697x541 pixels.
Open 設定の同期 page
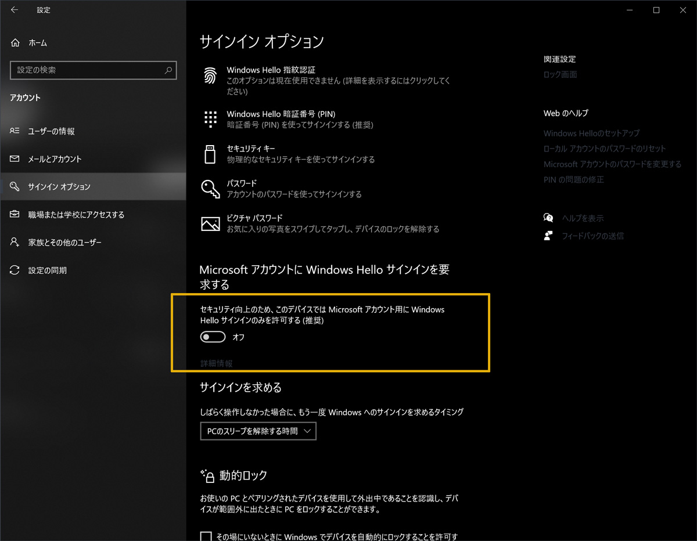coord(93,270)
